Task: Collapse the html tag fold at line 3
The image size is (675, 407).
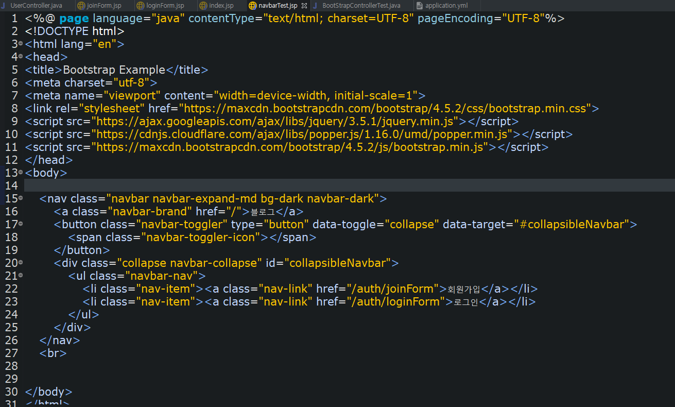Action: tap(21, 43)
